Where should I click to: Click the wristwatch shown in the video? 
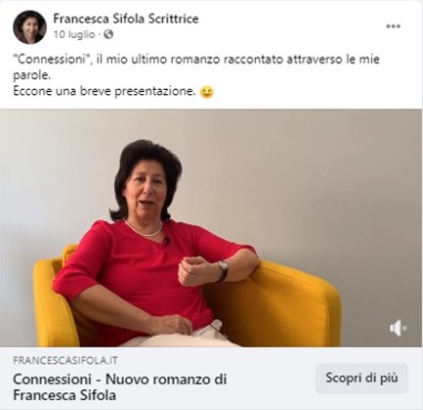[224, 270]
